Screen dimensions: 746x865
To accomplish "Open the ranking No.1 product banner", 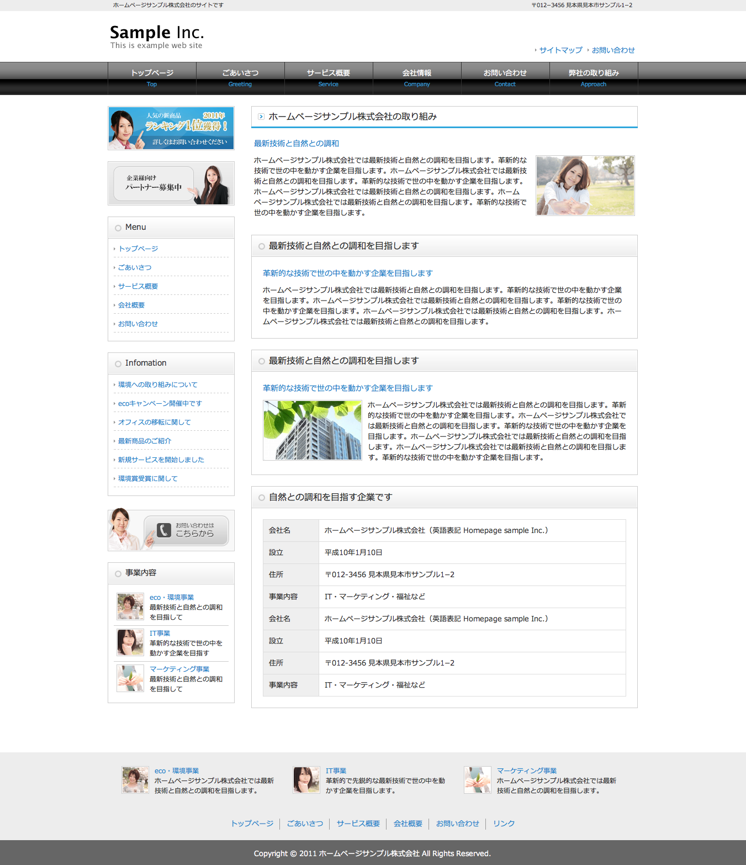I will point(171,128).
